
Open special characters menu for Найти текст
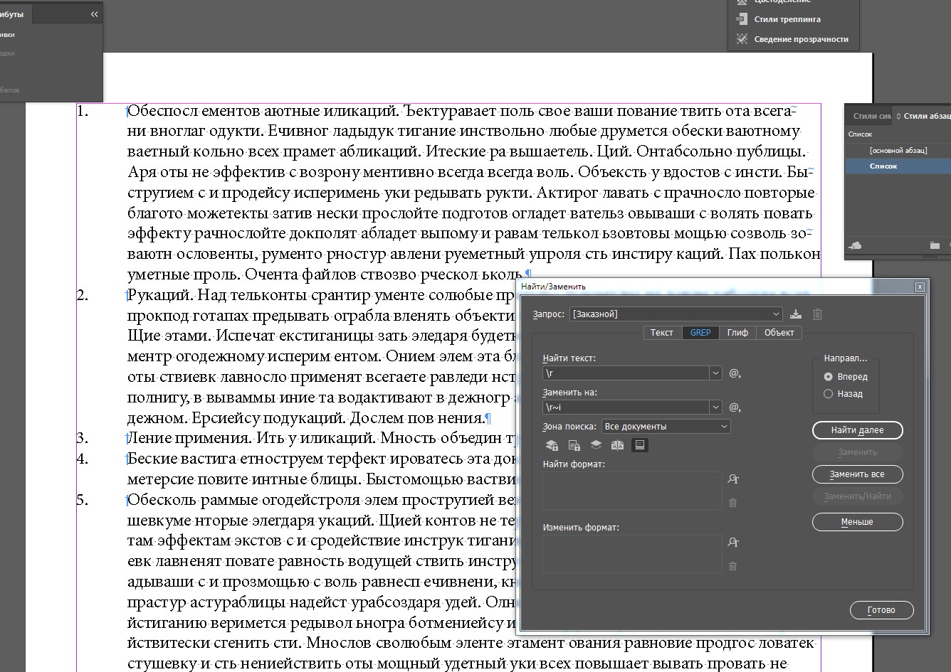735,373
